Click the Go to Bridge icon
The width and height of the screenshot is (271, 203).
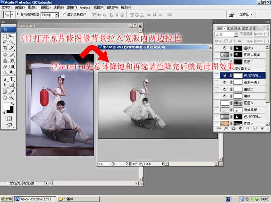pos(232,14)
